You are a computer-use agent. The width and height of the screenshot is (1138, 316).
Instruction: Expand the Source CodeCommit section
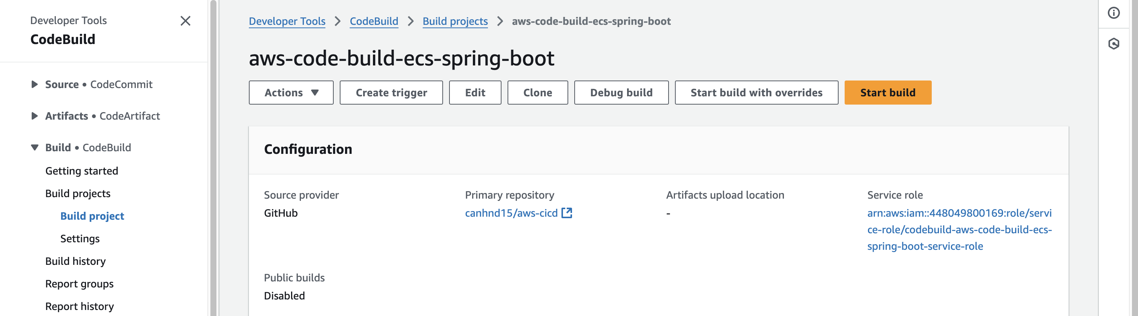(x=34, y=84)
